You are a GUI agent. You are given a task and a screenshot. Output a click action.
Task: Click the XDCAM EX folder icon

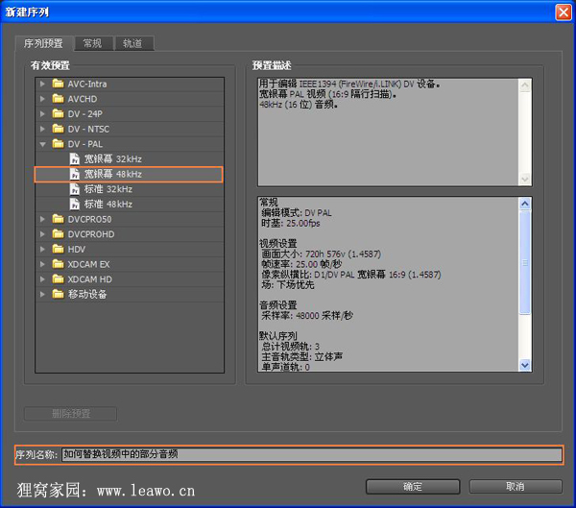click(x=58, y=264)
